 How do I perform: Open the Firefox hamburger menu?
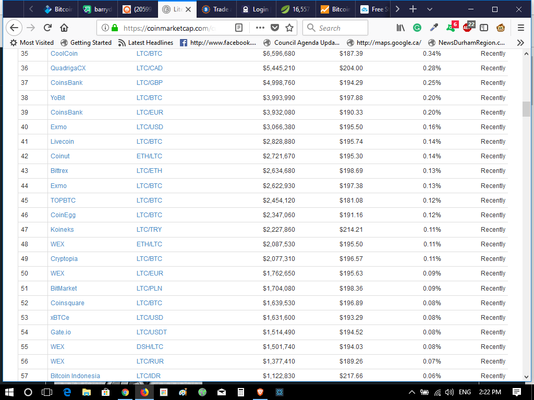[521, 28]
